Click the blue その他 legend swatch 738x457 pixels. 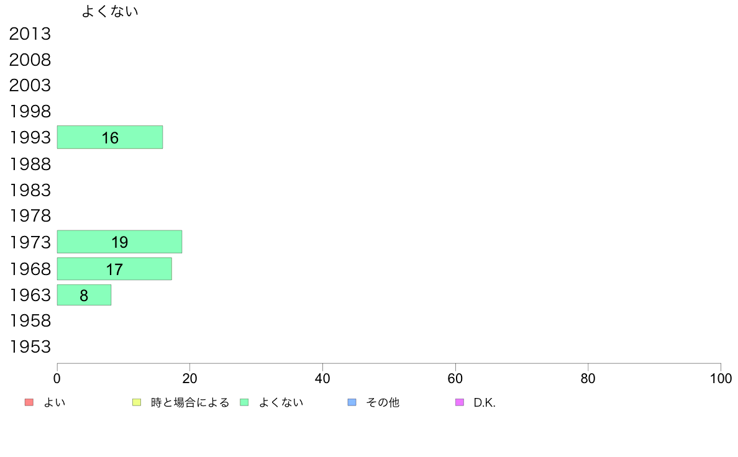point(352,402)
